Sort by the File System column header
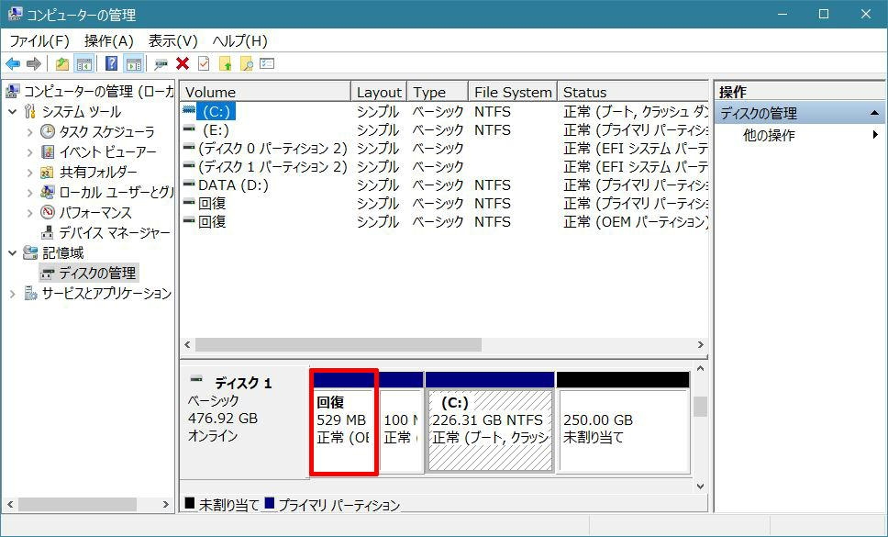The width and height of the screenshot is (888, 537). point(513,93)
